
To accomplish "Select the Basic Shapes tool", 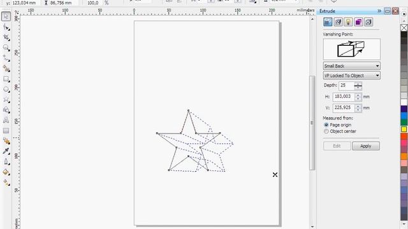I will 6,110.
